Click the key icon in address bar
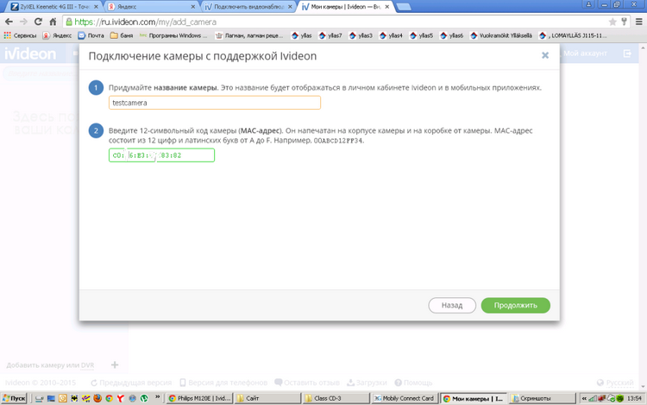This screenshot has height=405, width=647. [625, 22]
